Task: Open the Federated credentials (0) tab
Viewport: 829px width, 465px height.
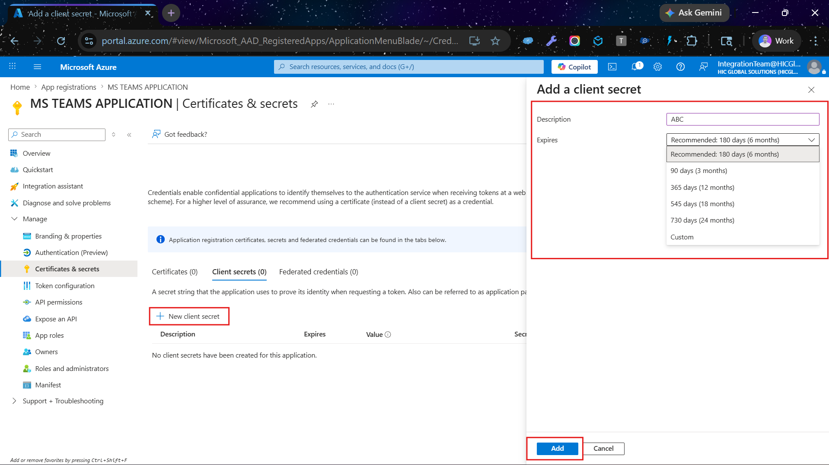Action: coord(319,272)
